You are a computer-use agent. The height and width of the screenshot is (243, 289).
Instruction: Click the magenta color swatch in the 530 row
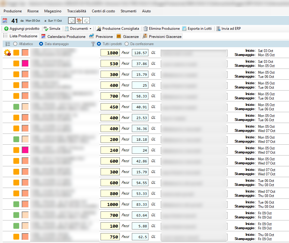pyautogui.click(x=25, y=63)
